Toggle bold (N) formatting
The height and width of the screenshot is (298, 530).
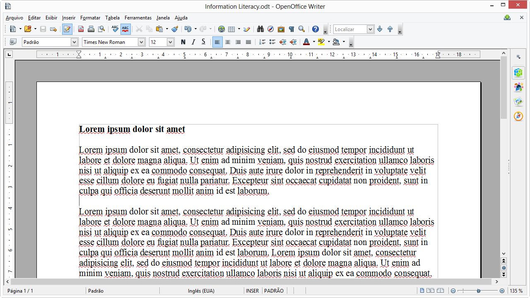(x=183, y=42)
